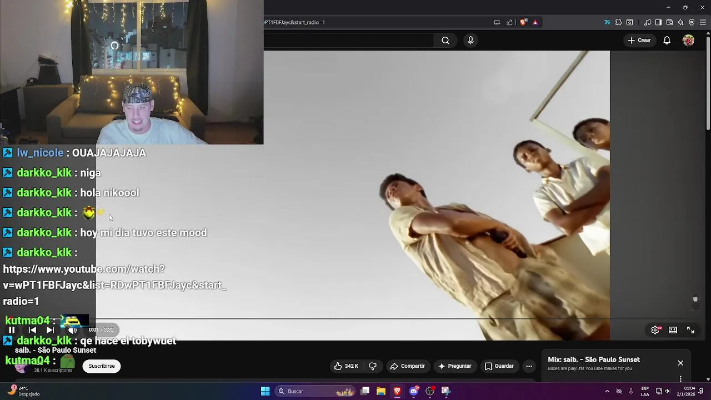Open the 7TV extension icon

[607, 22]
